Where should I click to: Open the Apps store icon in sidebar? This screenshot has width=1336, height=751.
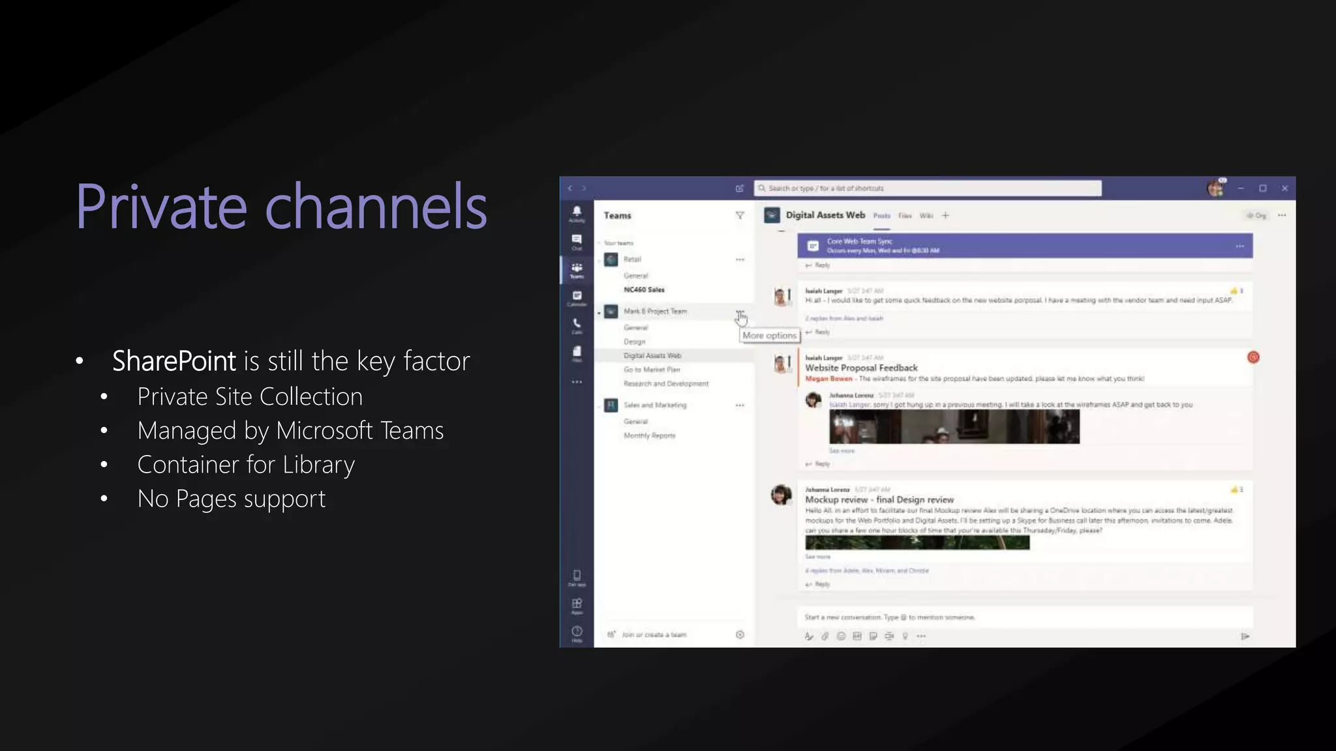coord(577,606)
